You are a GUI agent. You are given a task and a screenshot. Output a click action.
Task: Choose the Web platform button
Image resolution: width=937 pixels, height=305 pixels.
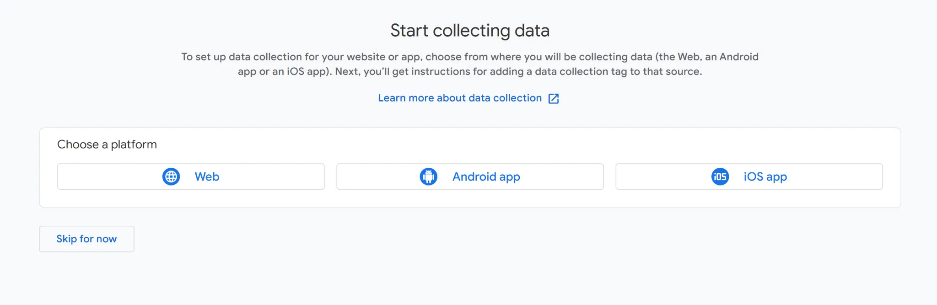click(x=191, y=177)
